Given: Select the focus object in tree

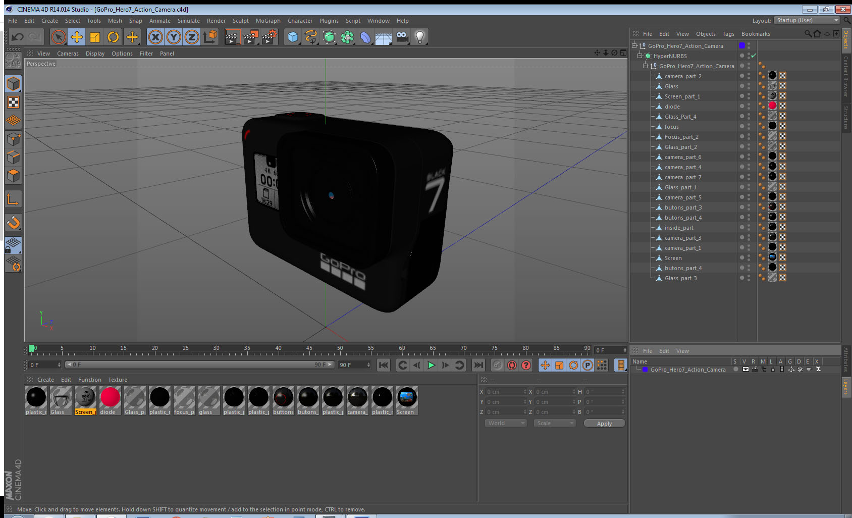Looking at the screenshot, I should tap(671, 127).
